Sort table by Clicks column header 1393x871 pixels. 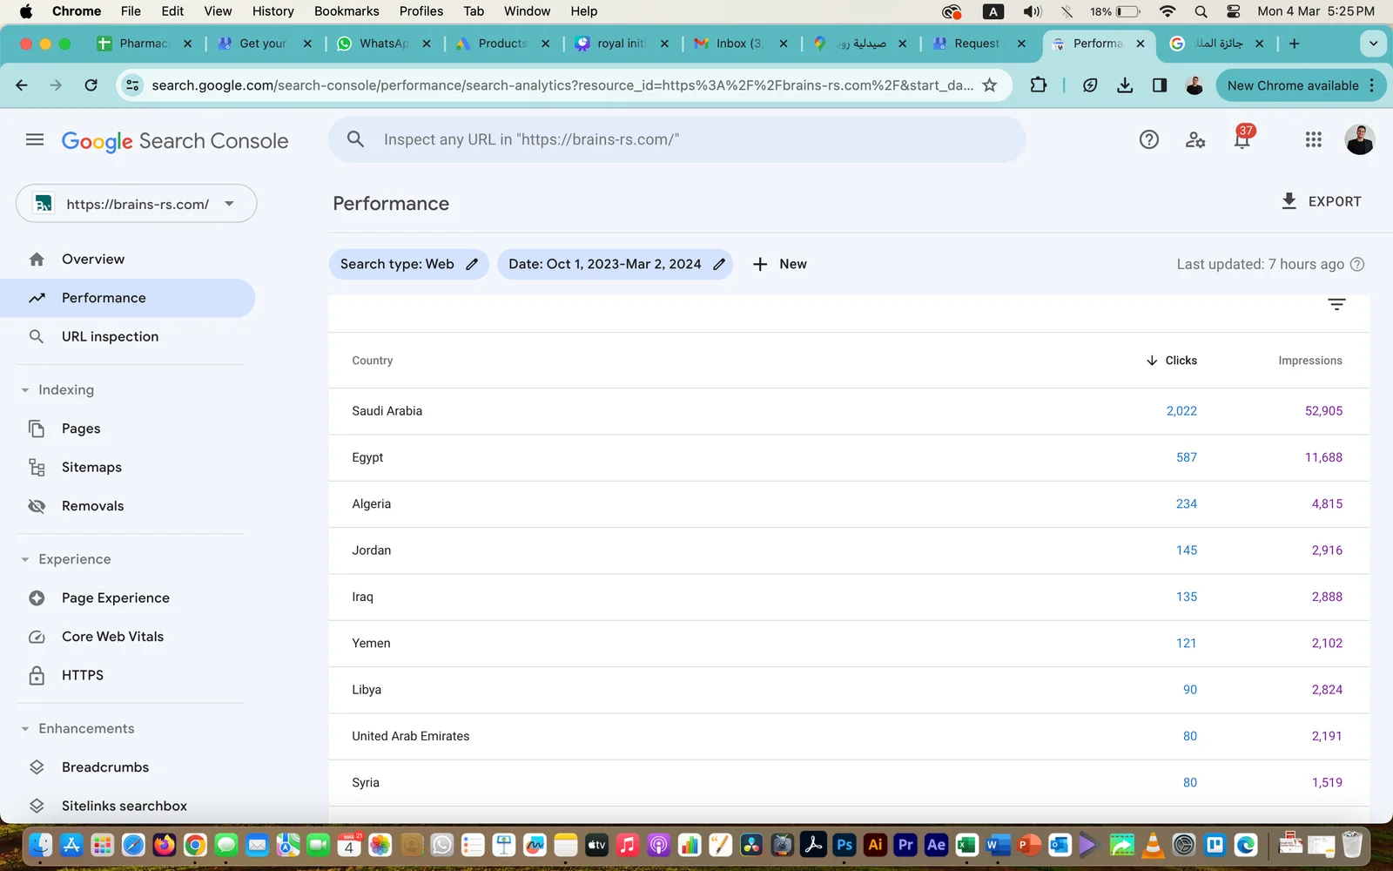coord(1172,361)
